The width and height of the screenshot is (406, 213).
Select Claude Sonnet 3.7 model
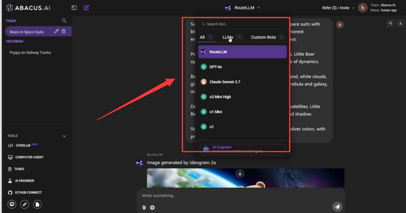click(x=242, y=82)
